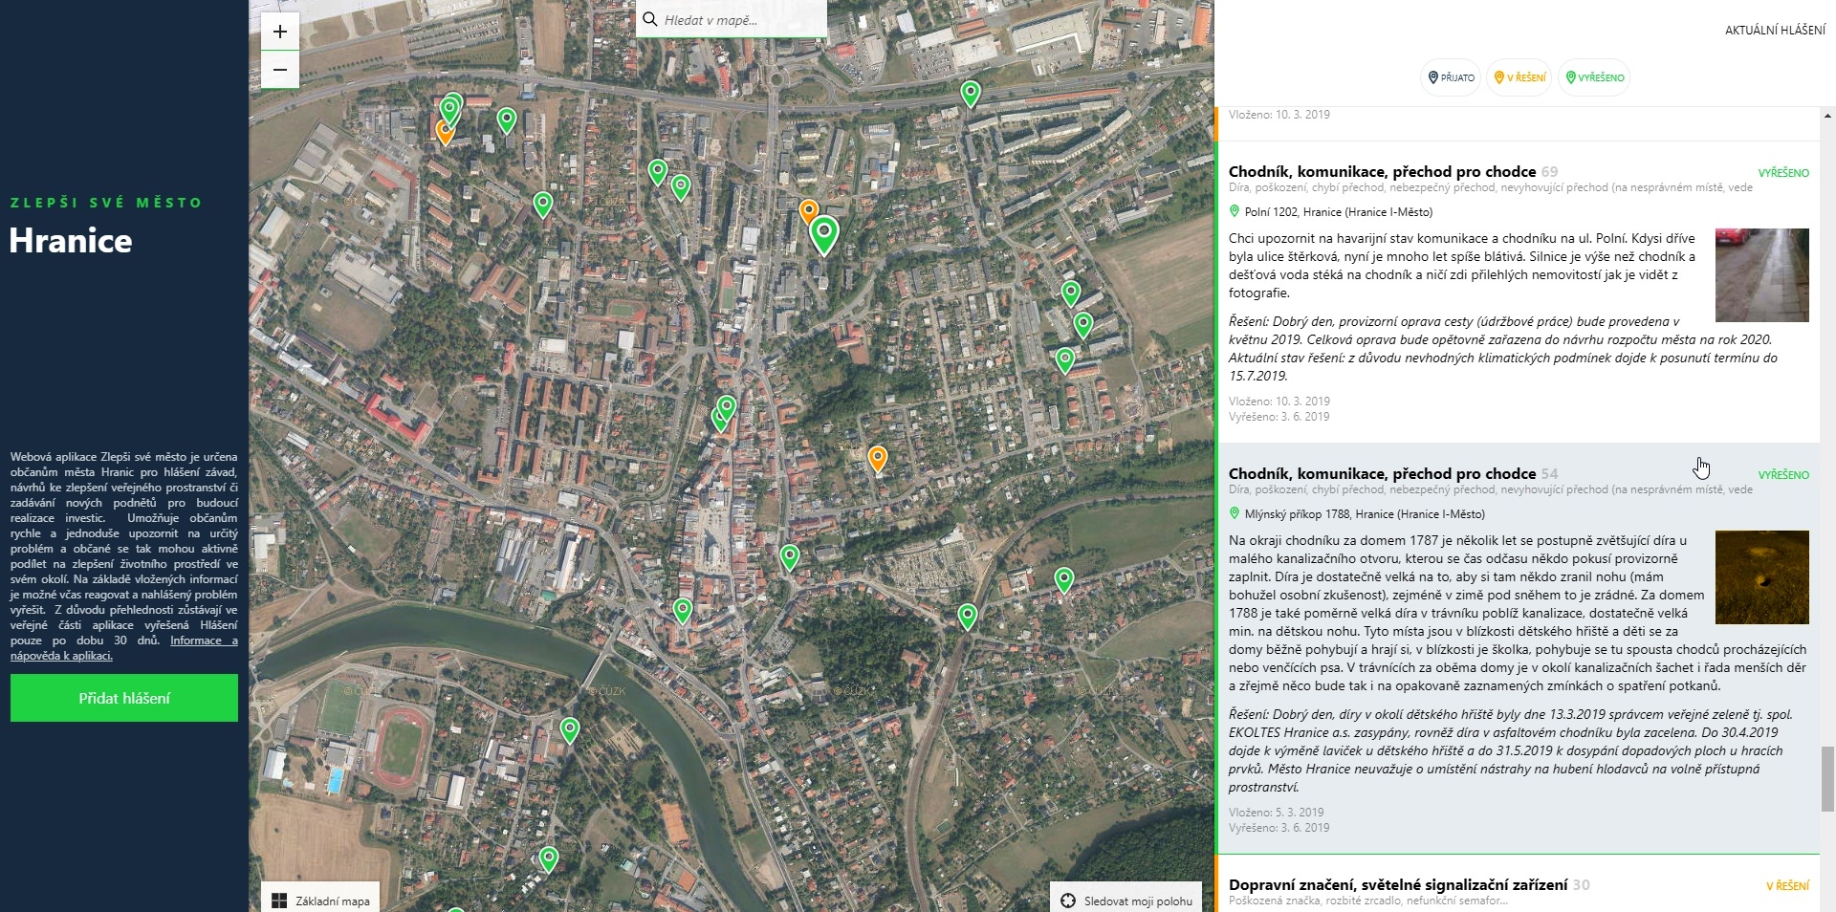
Task: Open the Mlýnský příkop report photo thumbnail
Action: [x=1762, y=577]
